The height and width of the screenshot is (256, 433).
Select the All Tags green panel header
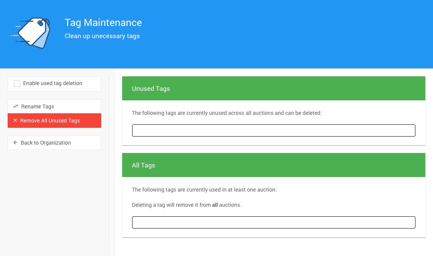click(x=273, y=165)
